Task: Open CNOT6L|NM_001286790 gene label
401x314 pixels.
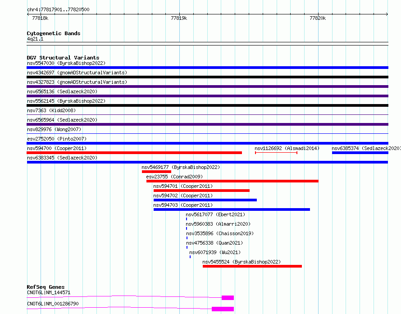Action: (53, 304)
